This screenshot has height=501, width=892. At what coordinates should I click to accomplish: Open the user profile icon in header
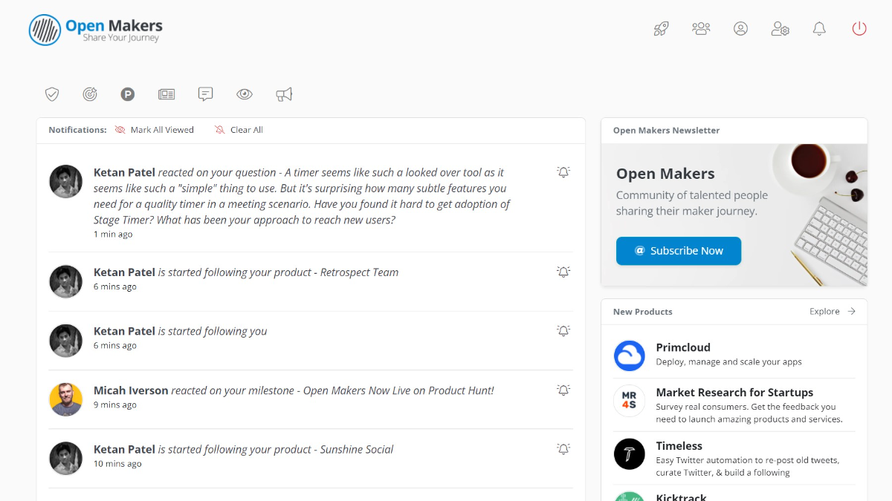point(740,29)
